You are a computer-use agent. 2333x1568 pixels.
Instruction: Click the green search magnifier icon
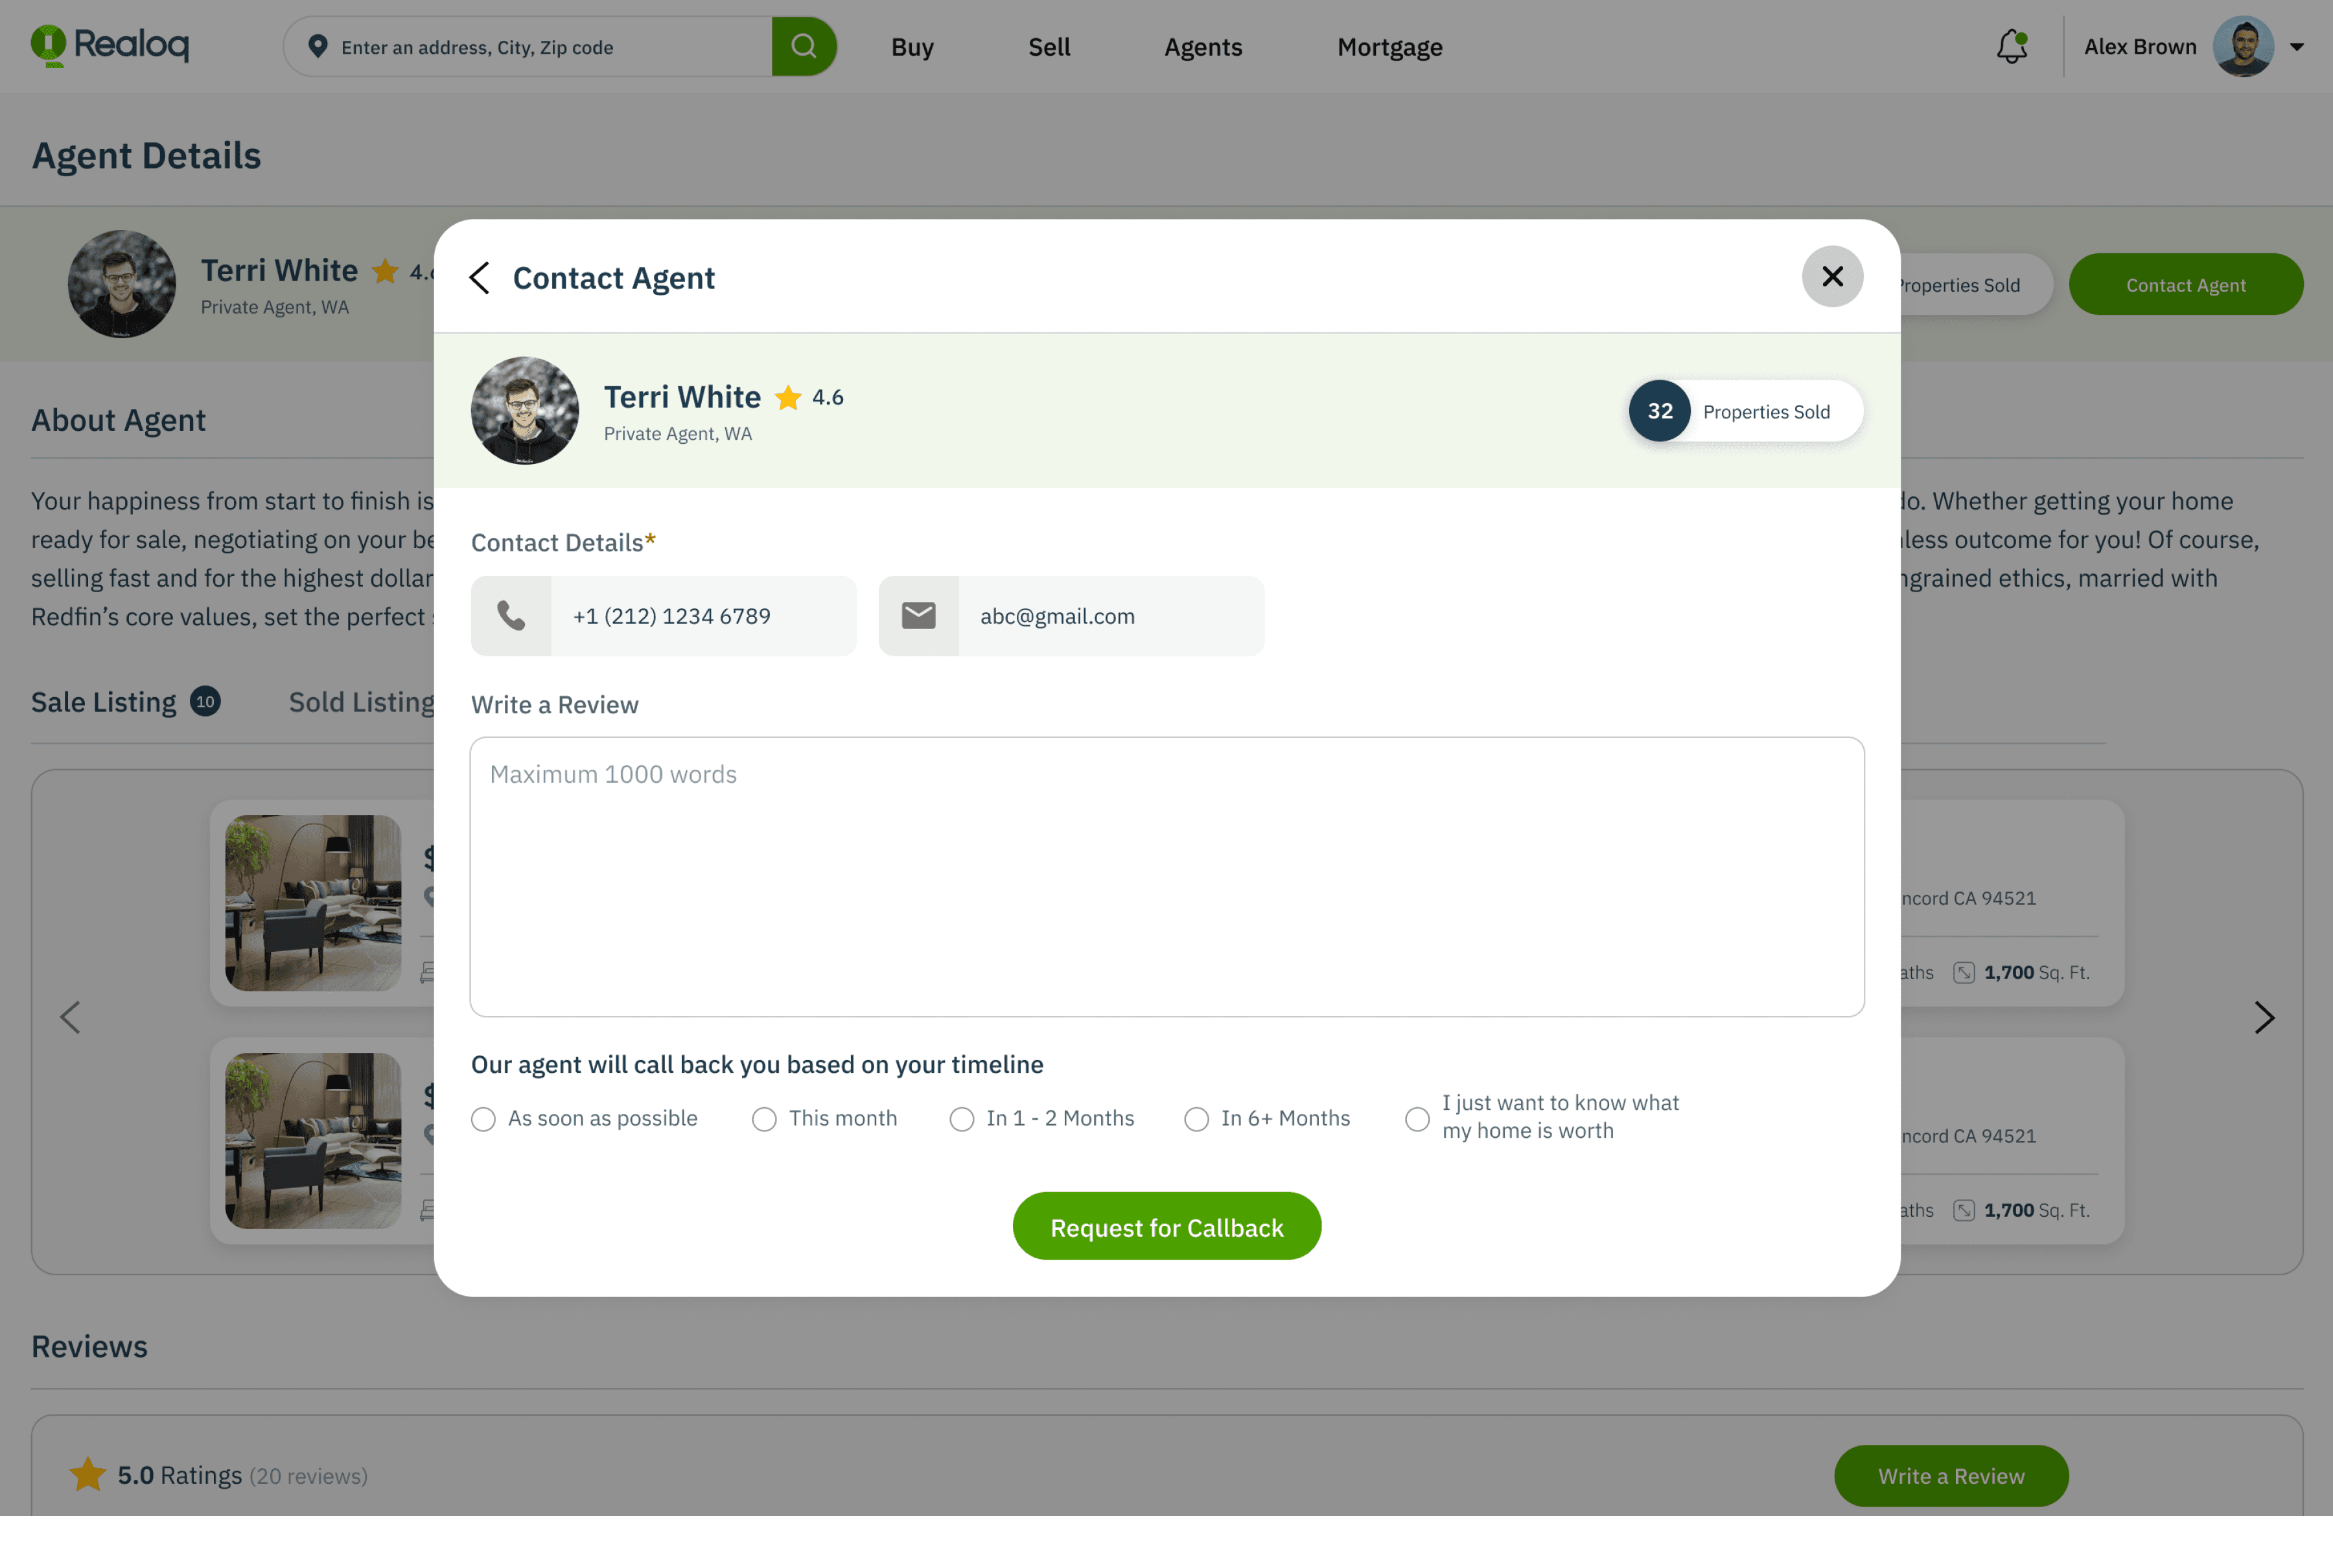tap(803, 46)
